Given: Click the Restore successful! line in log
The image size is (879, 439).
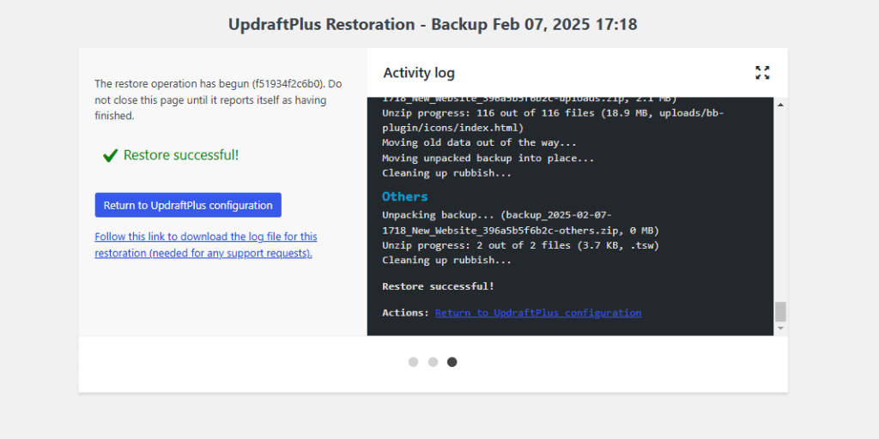Looking at the screenshot, I should point(438,286).
